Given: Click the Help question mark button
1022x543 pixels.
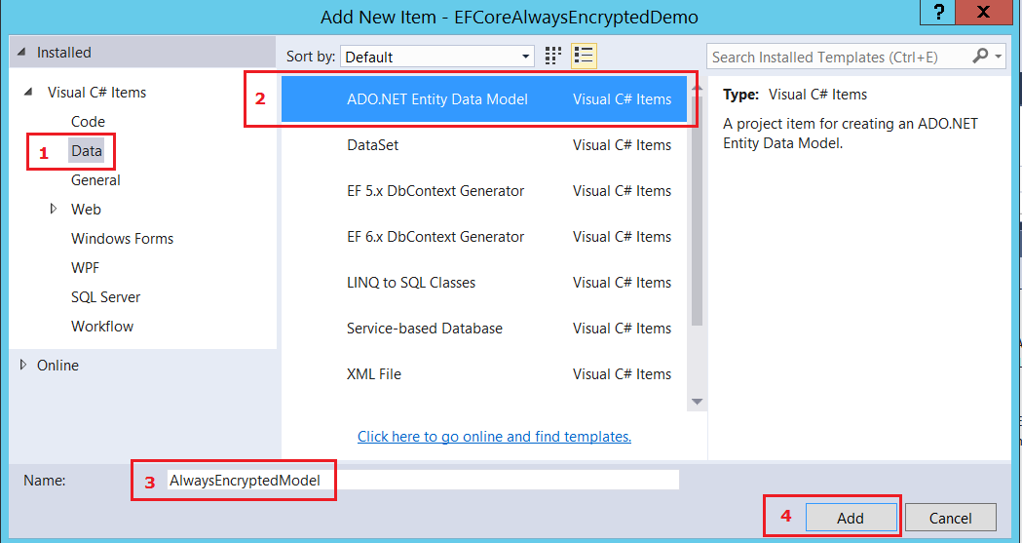Looking at the screenshot, I should pyautogui.click(x=938, y=13).
